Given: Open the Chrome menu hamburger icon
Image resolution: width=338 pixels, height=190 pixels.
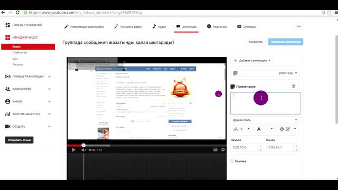Looking at the screenshot, I should [x=336, y=13].
